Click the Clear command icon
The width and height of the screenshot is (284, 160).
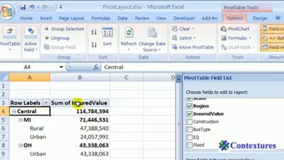174,28
